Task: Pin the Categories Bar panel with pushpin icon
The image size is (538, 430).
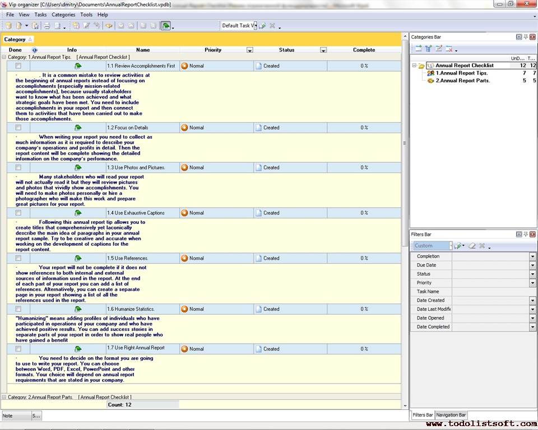Action: pos(526,37)
